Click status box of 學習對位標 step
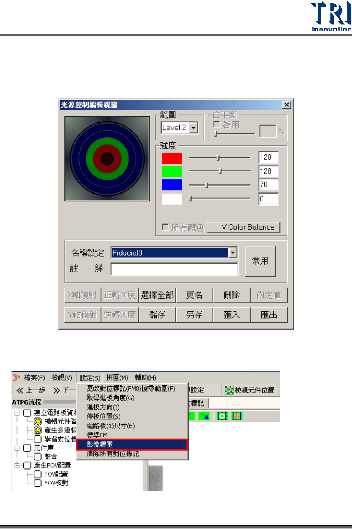 click(38, 439)
